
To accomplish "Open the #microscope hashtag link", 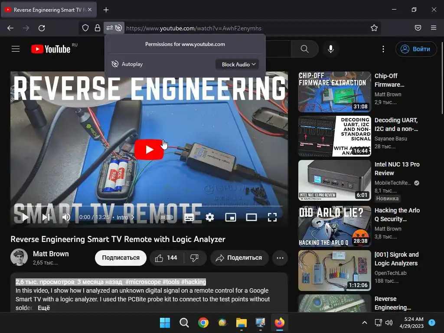I will [x=143, y=282].
